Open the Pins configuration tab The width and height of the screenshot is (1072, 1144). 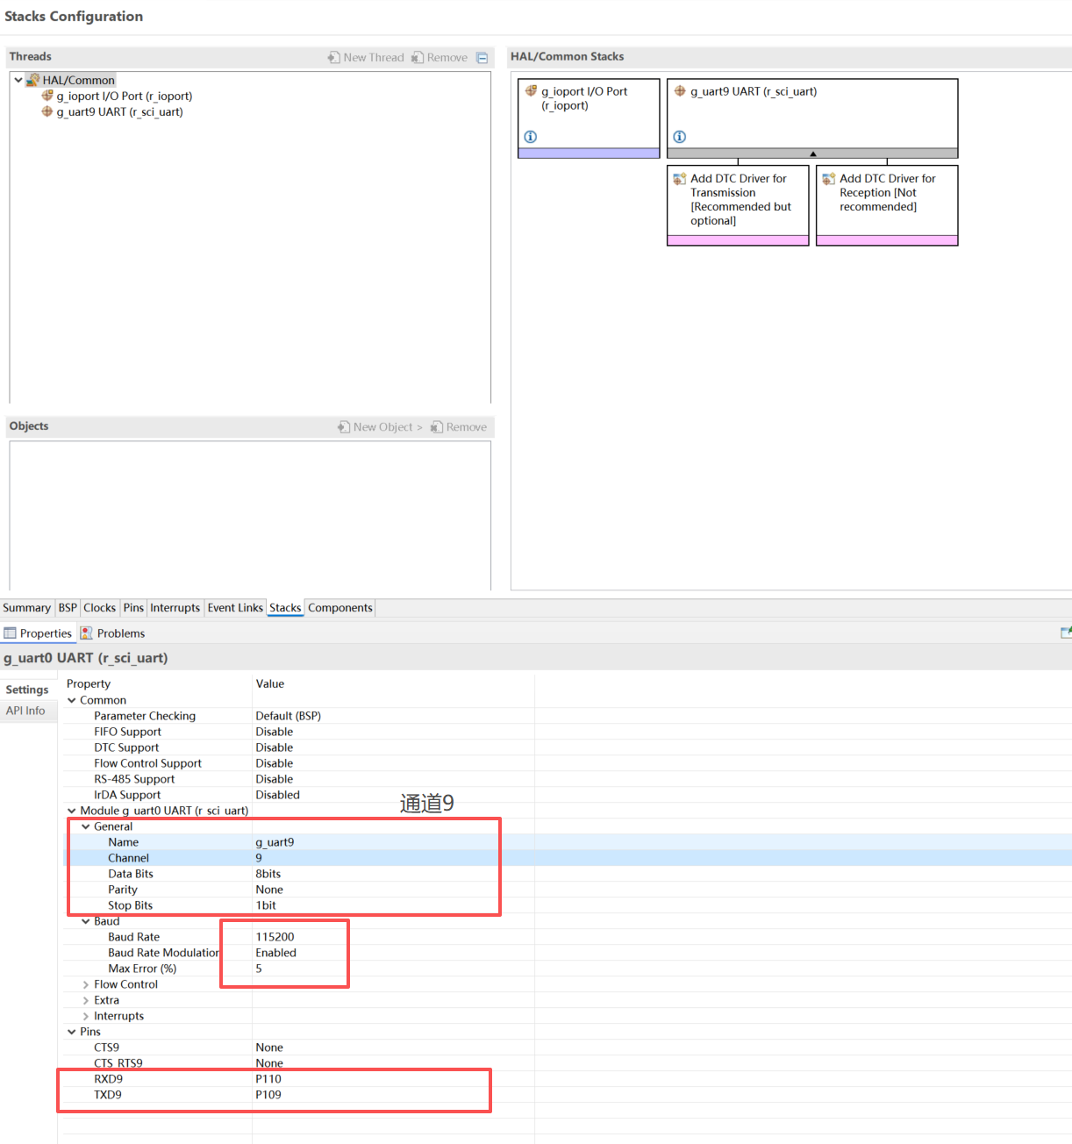tap(133, 608)
